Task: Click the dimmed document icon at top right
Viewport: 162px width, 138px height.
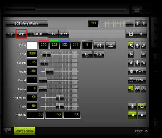Action: click(x=137, y=10)
